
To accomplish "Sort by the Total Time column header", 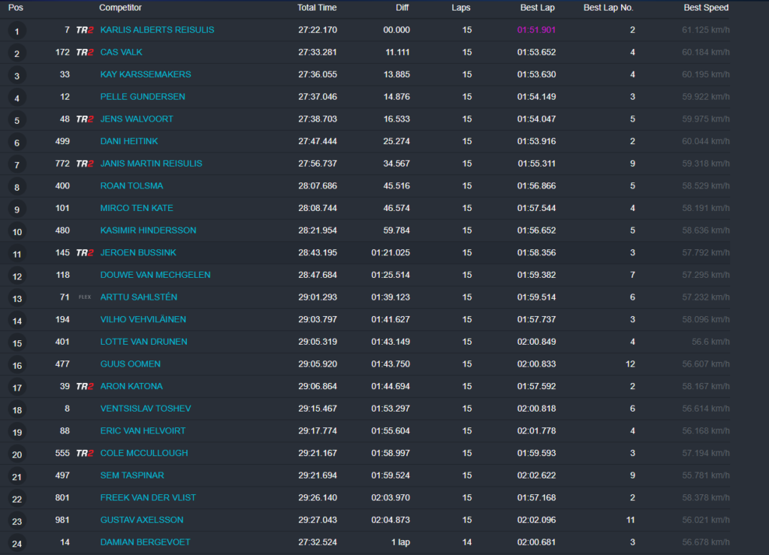I will tap(317, 8).
